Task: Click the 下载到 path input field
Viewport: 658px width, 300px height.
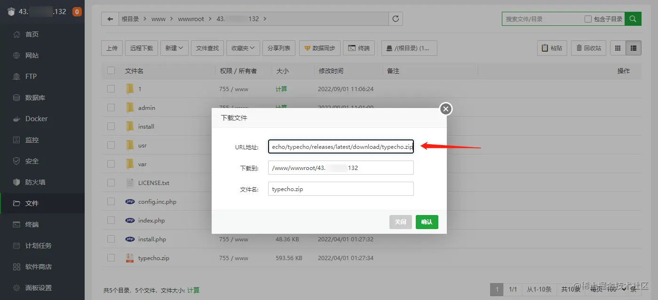Action: (x=341, y=168)
